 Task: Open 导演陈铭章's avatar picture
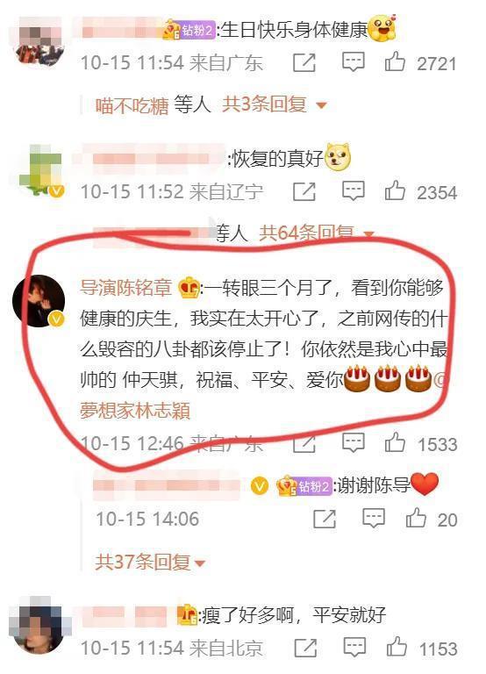pyautogui.click(x=39, y=301)
